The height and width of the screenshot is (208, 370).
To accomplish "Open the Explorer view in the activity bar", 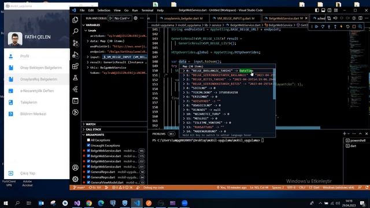I will 75,20.
